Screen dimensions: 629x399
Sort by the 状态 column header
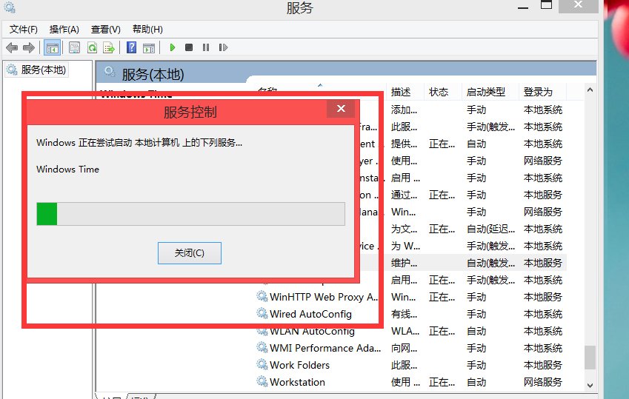click(439, 92)
